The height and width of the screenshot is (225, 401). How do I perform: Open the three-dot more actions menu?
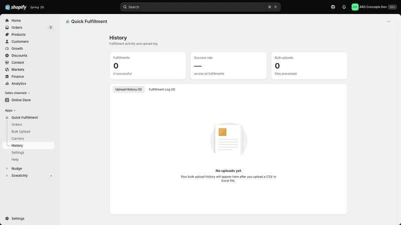point(388,21)
